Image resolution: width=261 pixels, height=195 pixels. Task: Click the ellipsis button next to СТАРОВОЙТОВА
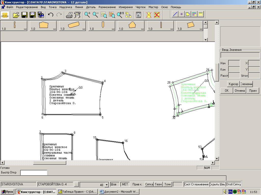[76, 184]
